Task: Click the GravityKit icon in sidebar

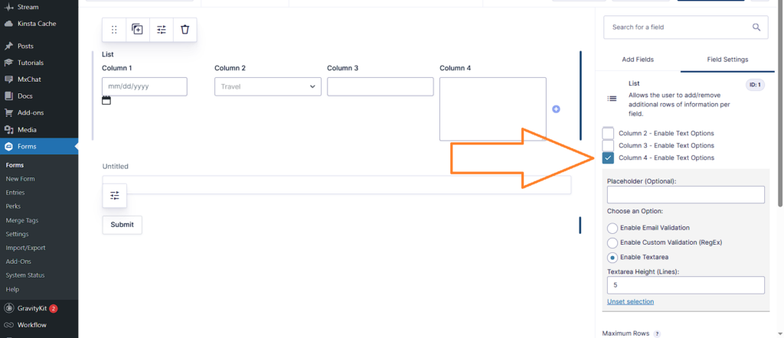Action: pyautogui.click(x=8, y=308)
